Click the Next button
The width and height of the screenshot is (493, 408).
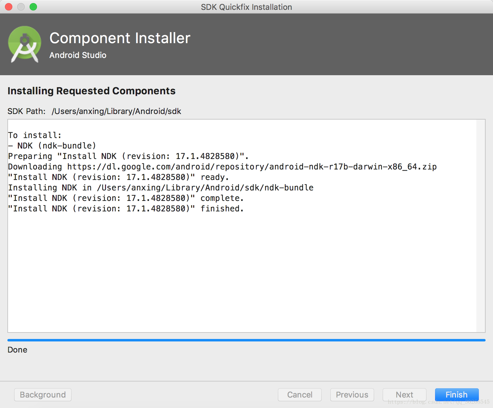pos(404,395)
